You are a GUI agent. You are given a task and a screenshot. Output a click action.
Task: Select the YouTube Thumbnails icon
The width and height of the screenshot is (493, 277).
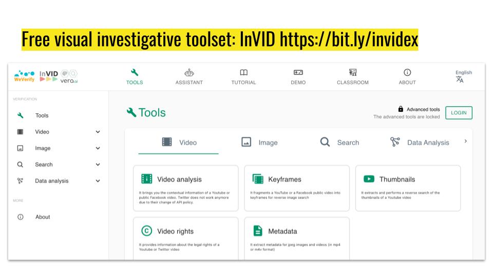point(369,179)
